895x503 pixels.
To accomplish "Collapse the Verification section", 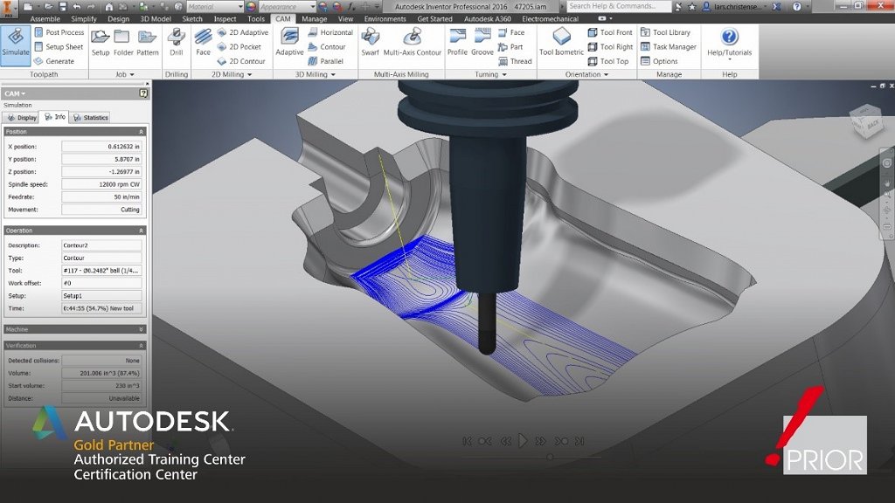I will [142, 346].
